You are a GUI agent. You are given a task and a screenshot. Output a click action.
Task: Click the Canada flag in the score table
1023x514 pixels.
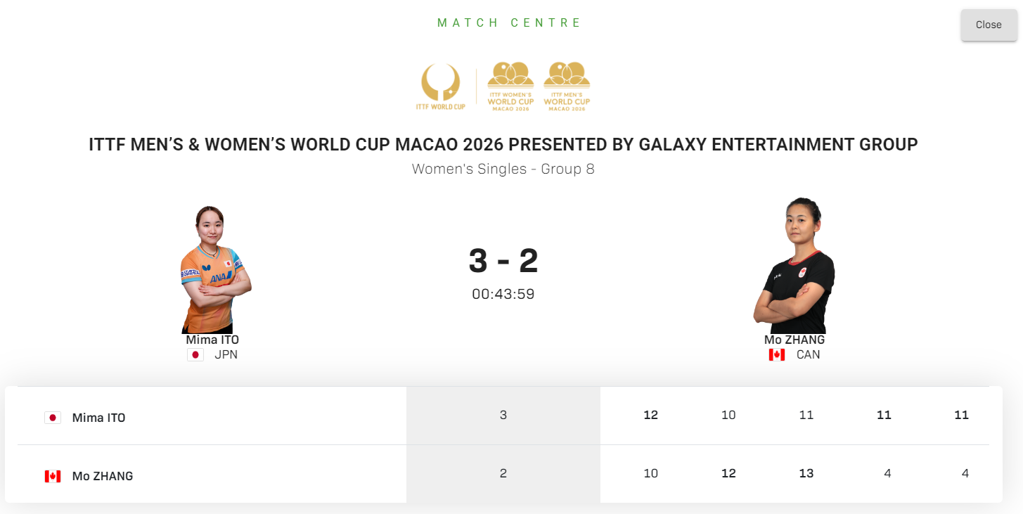(x=53, y=476)
